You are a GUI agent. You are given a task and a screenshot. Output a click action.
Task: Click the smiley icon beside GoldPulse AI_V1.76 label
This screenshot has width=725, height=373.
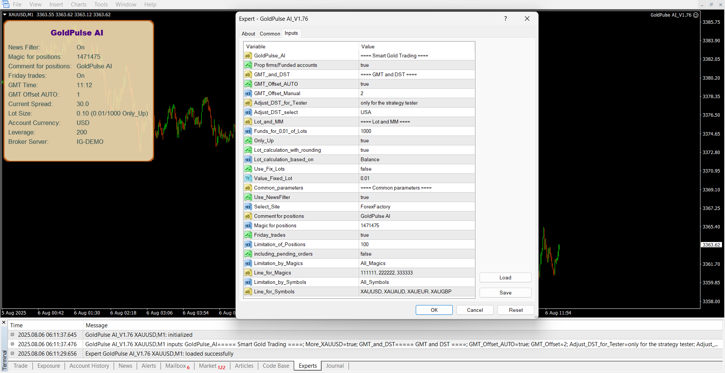click(696, 15)
